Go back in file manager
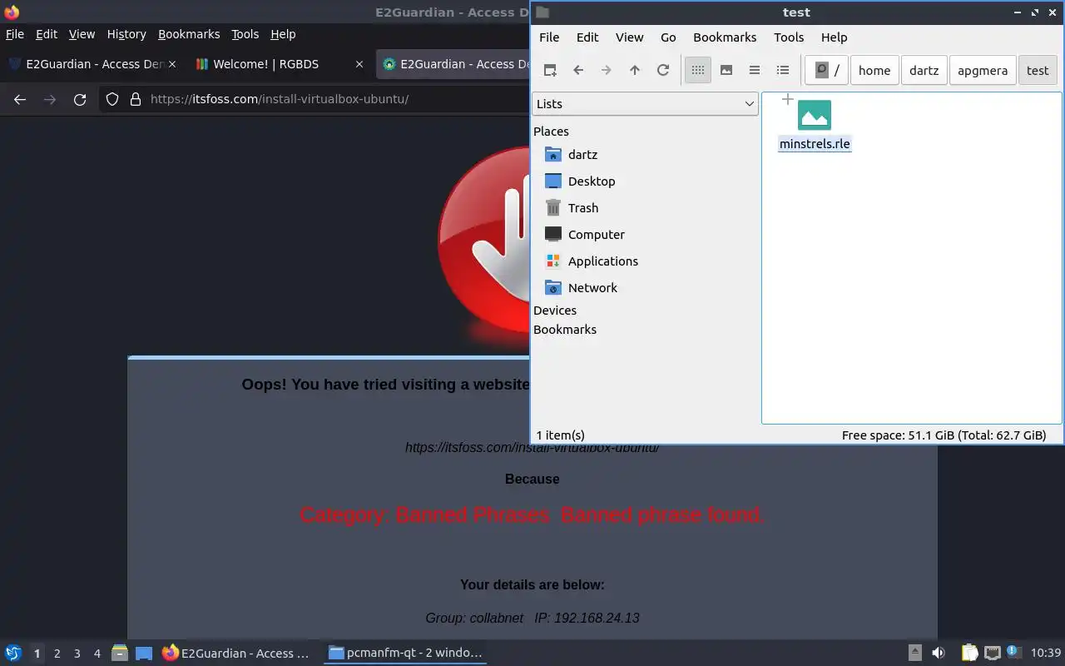The height and width of the screenshot is (666, 1065). pos(578,71)
